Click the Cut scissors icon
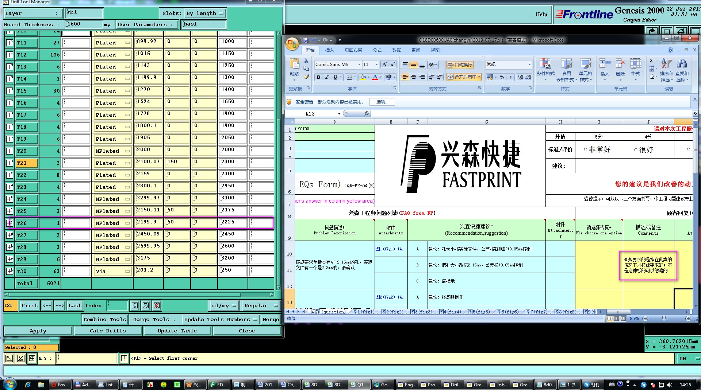The image size is (701, 390). [x=306, y=61]
